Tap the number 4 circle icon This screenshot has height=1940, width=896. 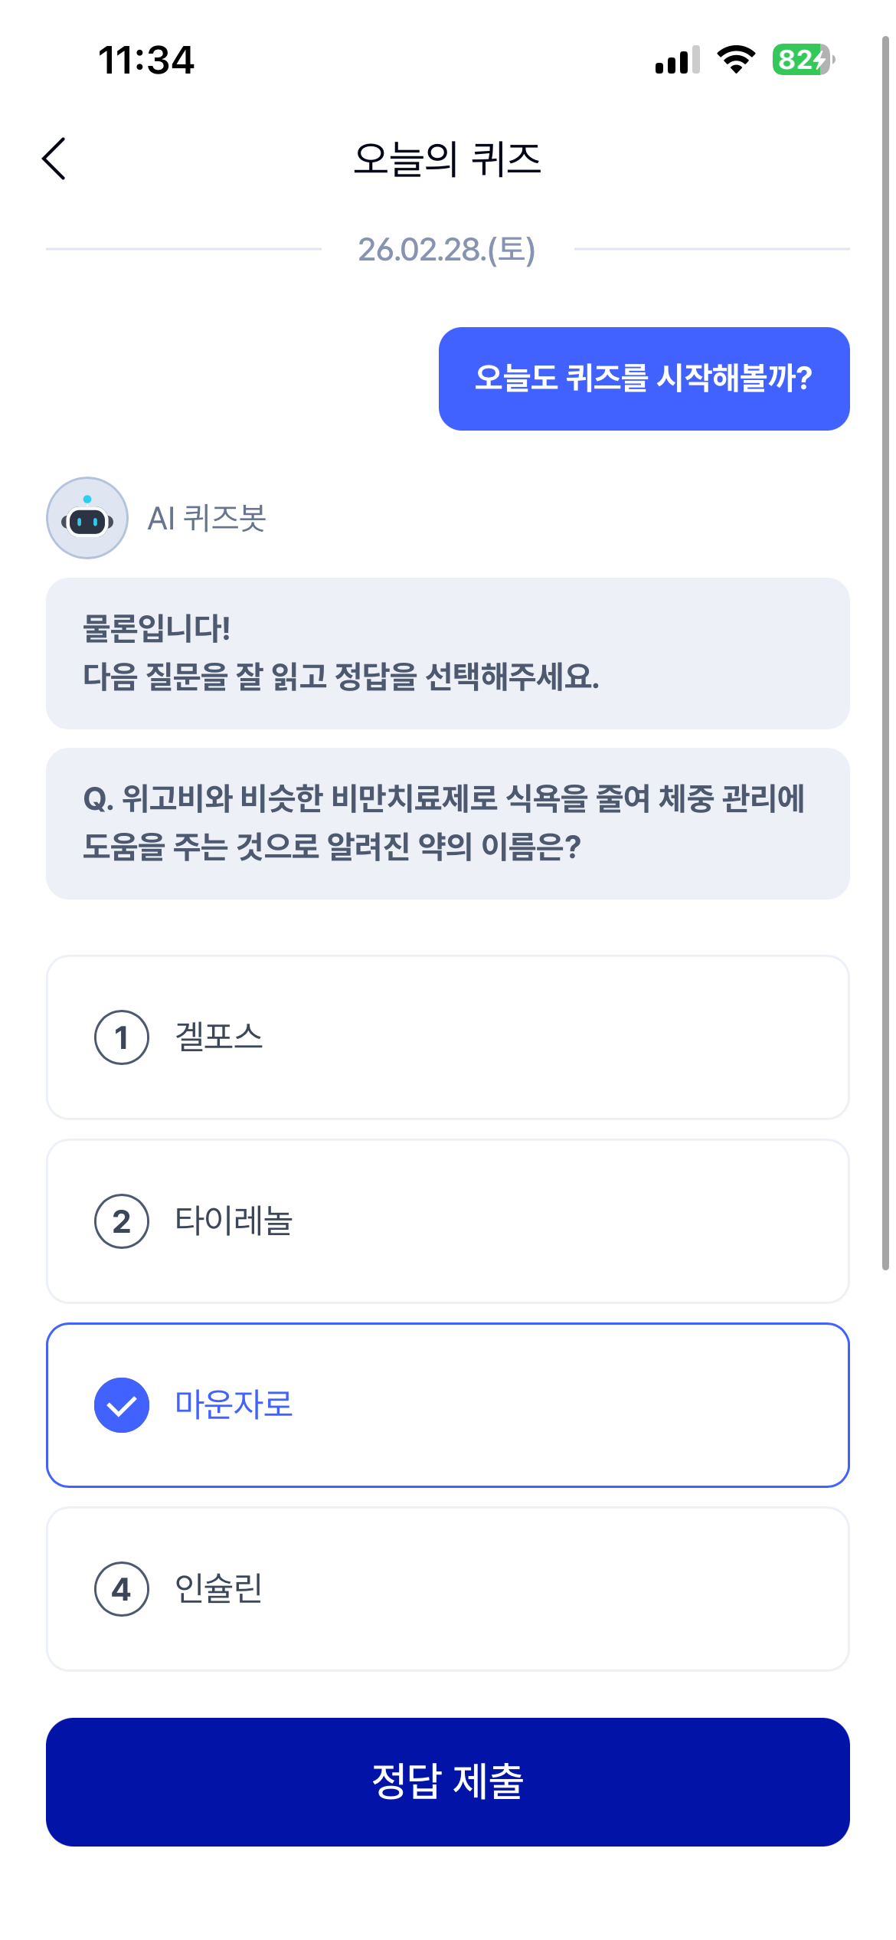[121, 1589]
